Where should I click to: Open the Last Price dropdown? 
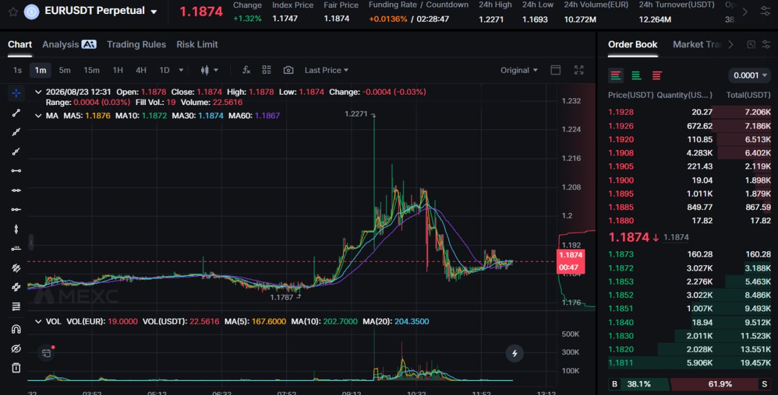(326, 70)
